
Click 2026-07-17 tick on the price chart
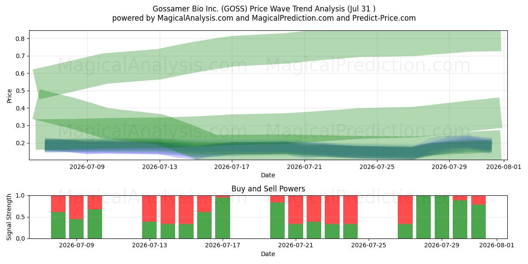pos(232,167)
